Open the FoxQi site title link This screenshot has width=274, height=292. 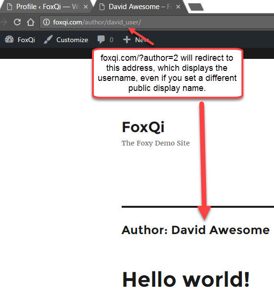[x=143, y=127]
